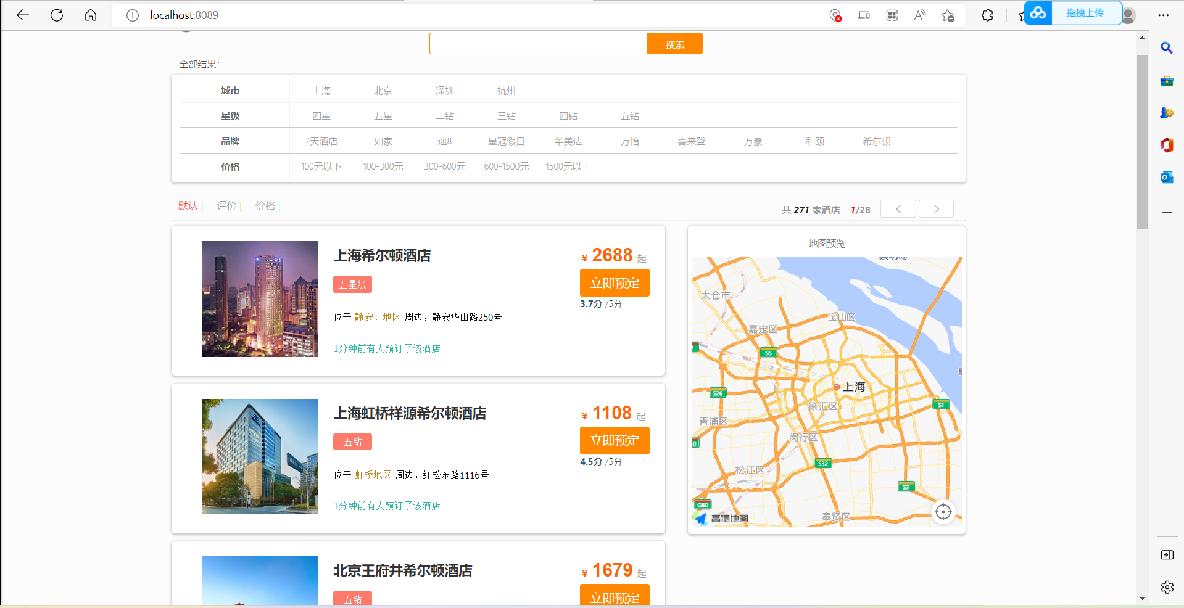Screen dimensions: 1184x608
Task: Open sidebar Outlook icon
Action: click(x=1167, y=178)
